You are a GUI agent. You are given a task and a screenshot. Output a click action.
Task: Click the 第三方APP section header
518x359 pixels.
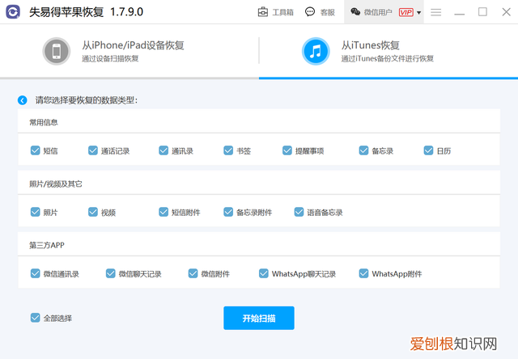point(47,245)
